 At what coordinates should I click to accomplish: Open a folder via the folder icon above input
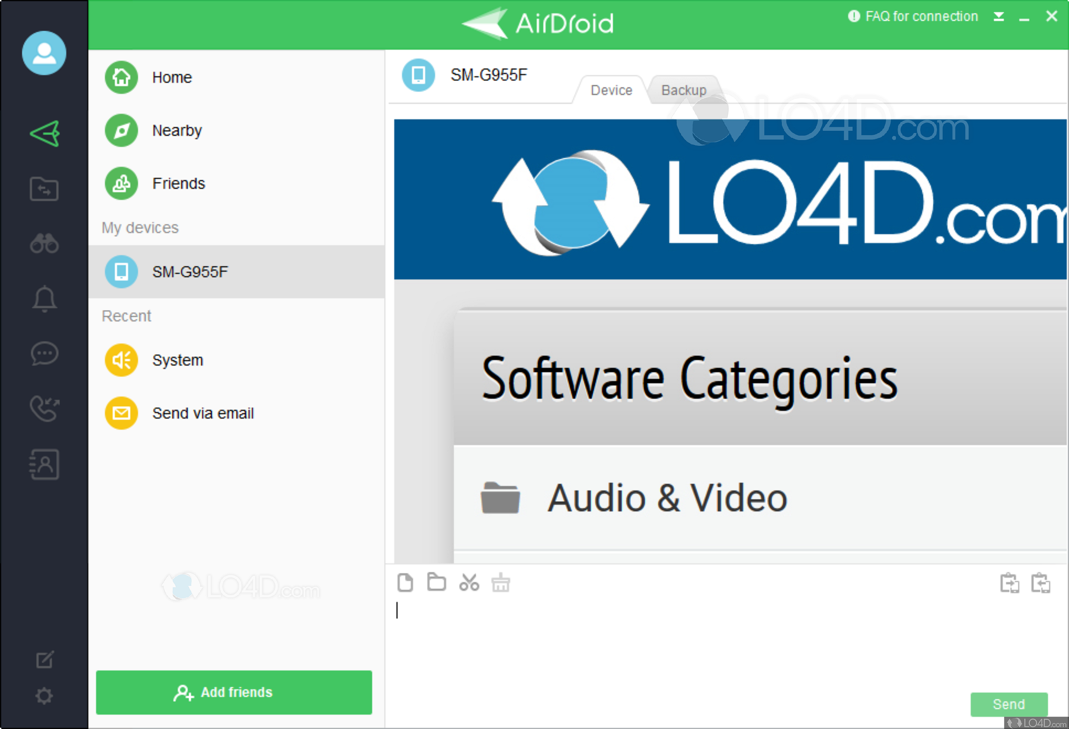[x=436, y=582]
